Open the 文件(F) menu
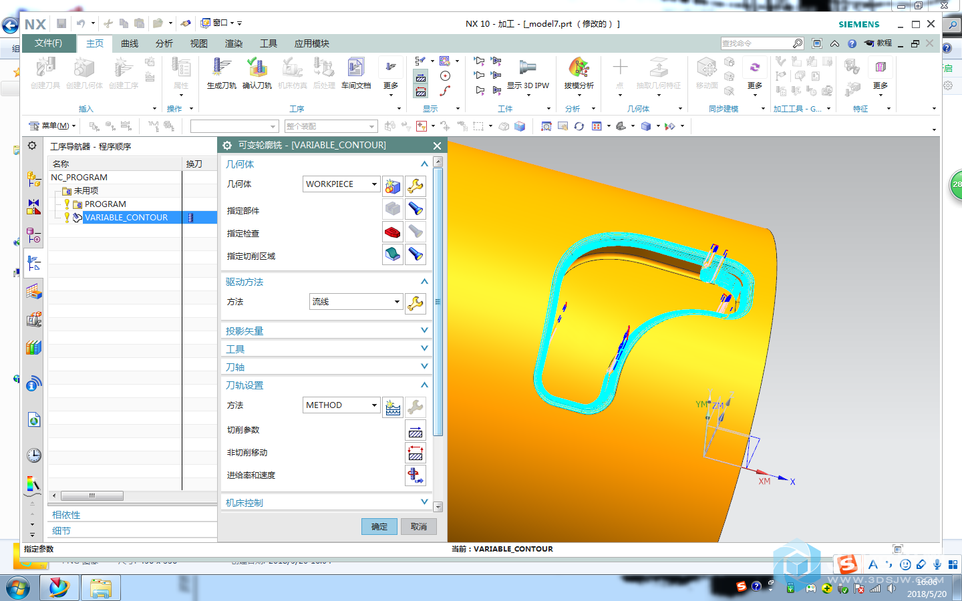Image resolution: width=962 pixels, height=601 pixels. tap(49, 43)
